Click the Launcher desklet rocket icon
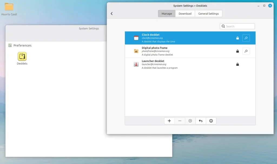This screenshot has width=277, height=164. coord(136,64)
